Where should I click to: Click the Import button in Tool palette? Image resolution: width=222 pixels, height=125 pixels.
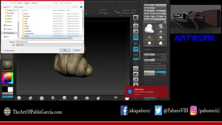pyautogui.click(x=150, y=11)
